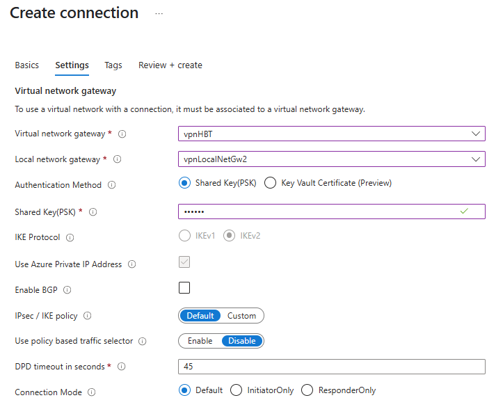
Task: Choose ResponderOnly connection mode
Action: (x=307, y=390)
